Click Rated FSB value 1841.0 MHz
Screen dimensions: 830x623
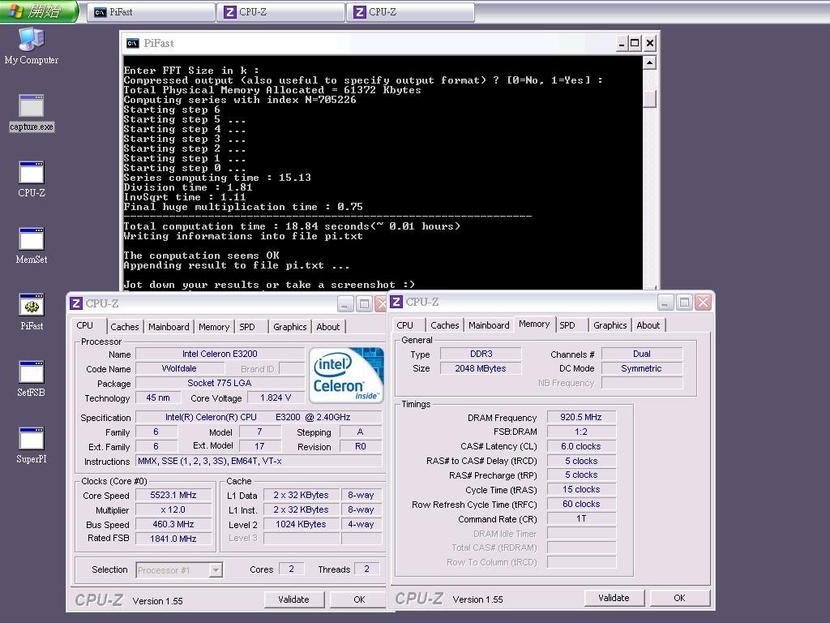(173, 539)
